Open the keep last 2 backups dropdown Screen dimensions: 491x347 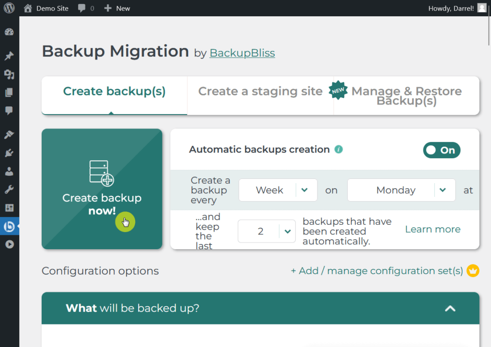[267, 231]
